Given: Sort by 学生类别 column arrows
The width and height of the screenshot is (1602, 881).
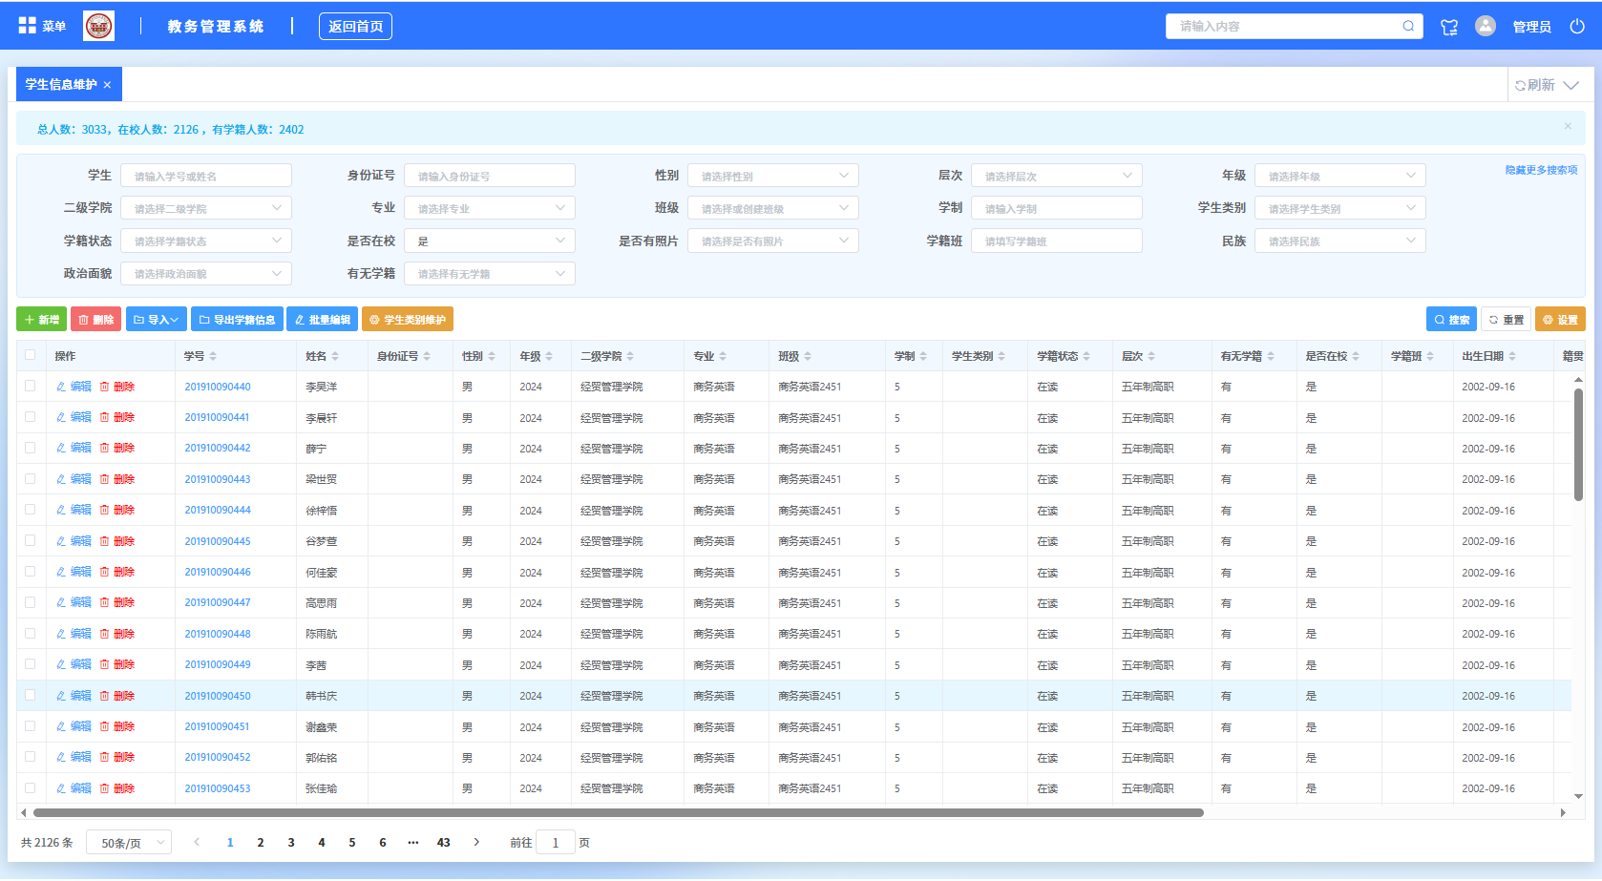Looking at the screenshot, I should (x=1002, y=356).
